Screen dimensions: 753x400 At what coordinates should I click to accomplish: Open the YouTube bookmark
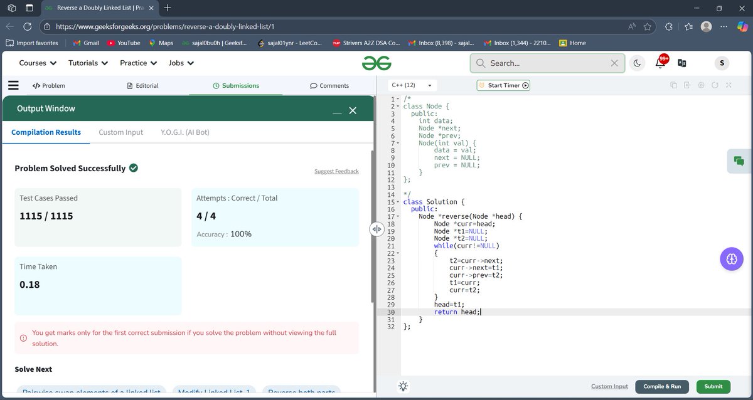pyautogui.click(x=124, y=43)
